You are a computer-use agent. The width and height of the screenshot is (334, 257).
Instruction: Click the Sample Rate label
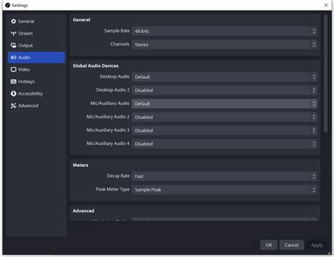[x=117, y=31]
